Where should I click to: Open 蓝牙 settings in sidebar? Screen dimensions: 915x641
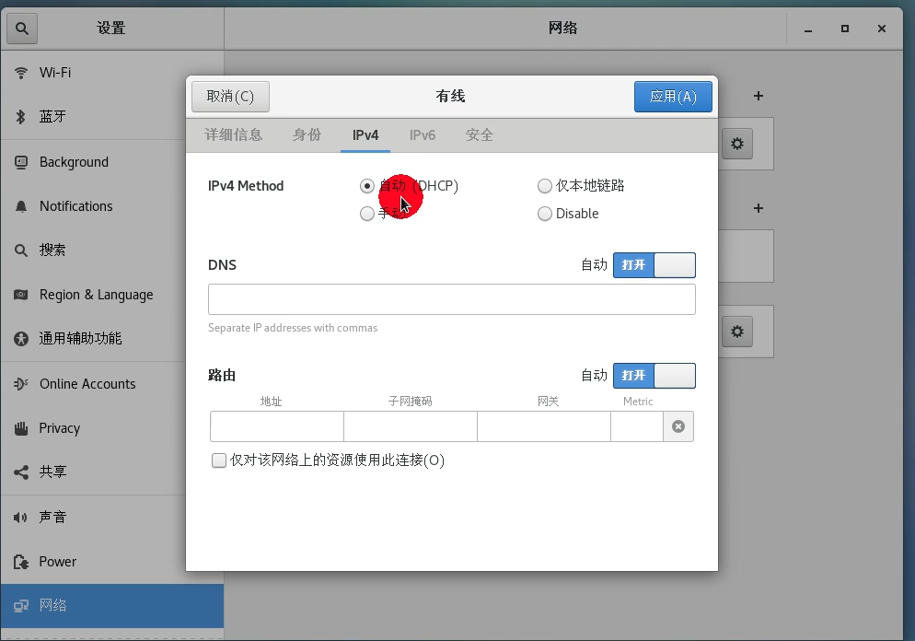coord(112,117)
